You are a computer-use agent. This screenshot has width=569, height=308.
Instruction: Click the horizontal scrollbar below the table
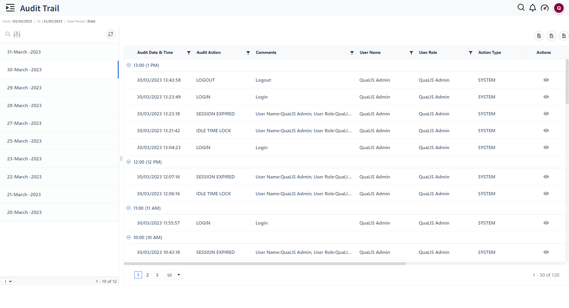pyautogui.click(x=265, y=264)
